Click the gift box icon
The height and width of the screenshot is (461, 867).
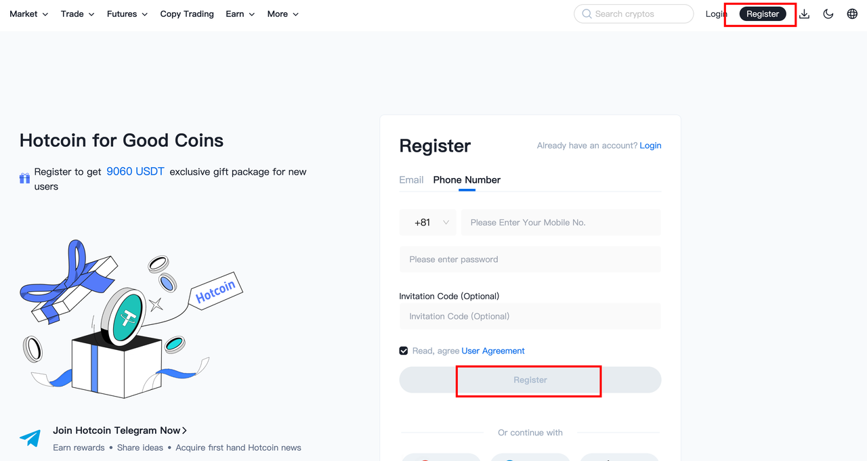pyautogui.click(x=24, y=178)
